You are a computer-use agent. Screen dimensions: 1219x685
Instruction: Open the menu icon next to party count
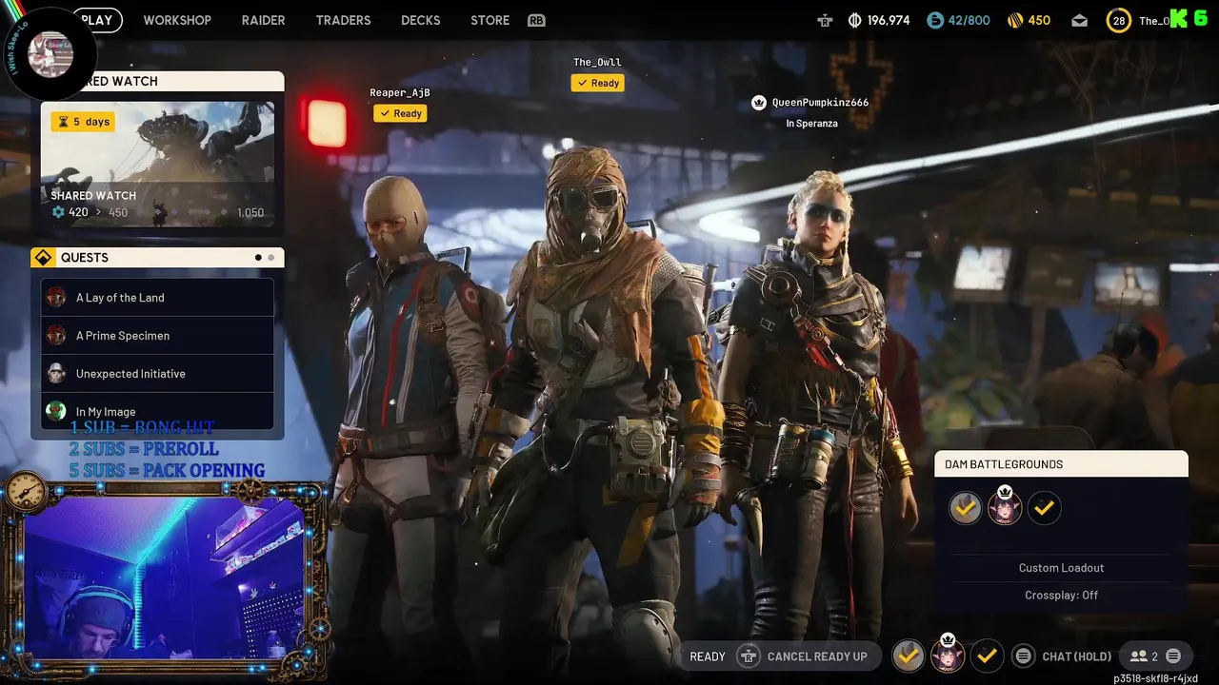pos(1173,656)
